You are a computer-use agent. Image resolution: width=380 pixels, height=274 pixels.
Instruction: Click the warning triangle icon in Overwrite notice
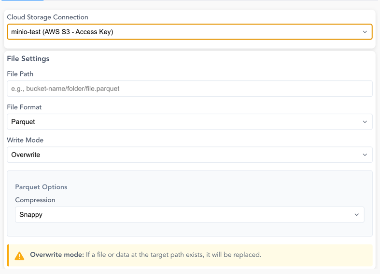19,256
